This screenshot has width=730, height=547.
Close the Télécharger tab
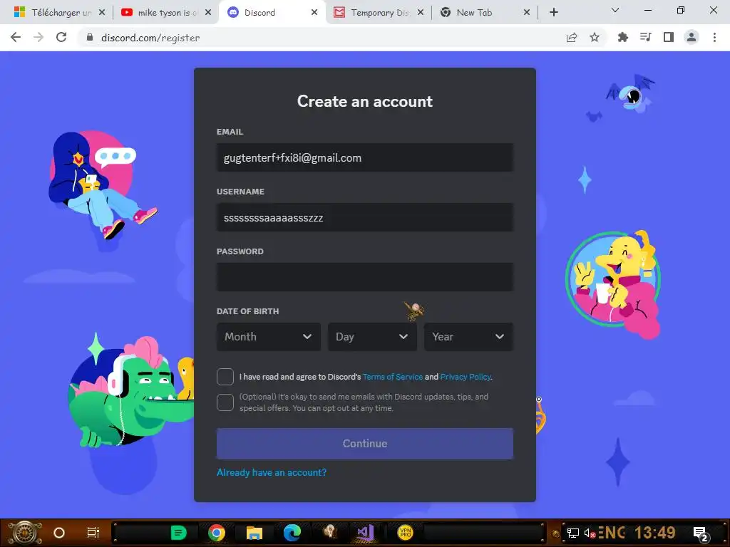click(x=102, y=13)
